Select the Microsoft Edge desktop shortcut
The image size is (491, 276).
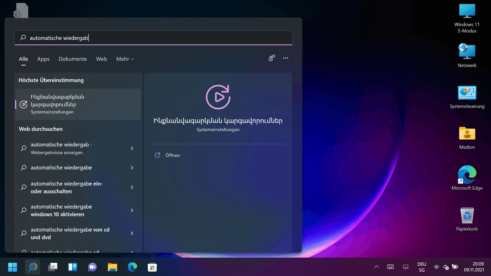[x=467, y=178]
